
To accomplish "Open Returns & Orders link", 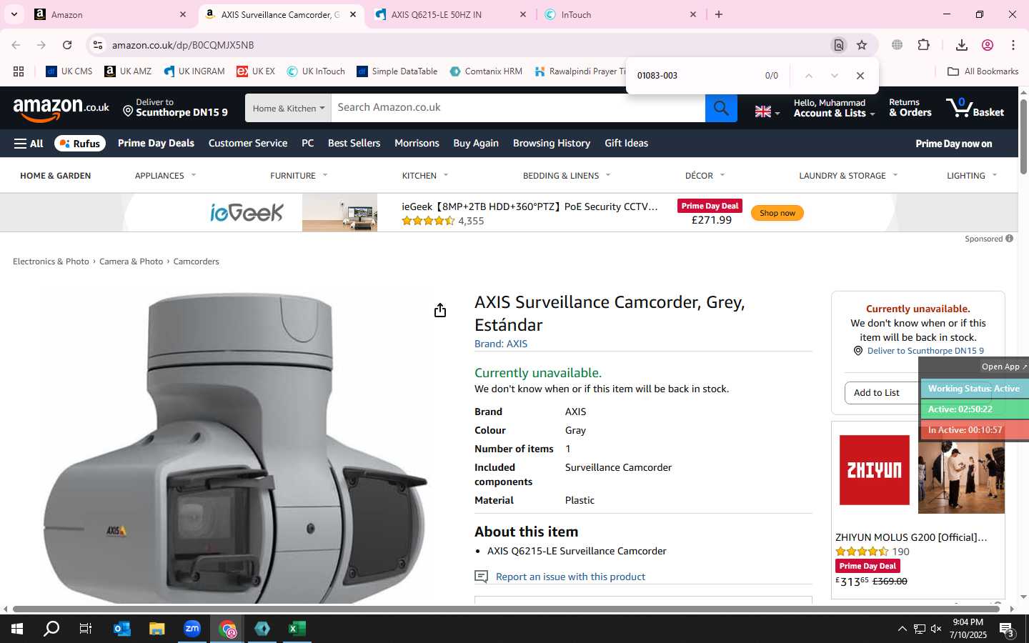I will [910, 108].
